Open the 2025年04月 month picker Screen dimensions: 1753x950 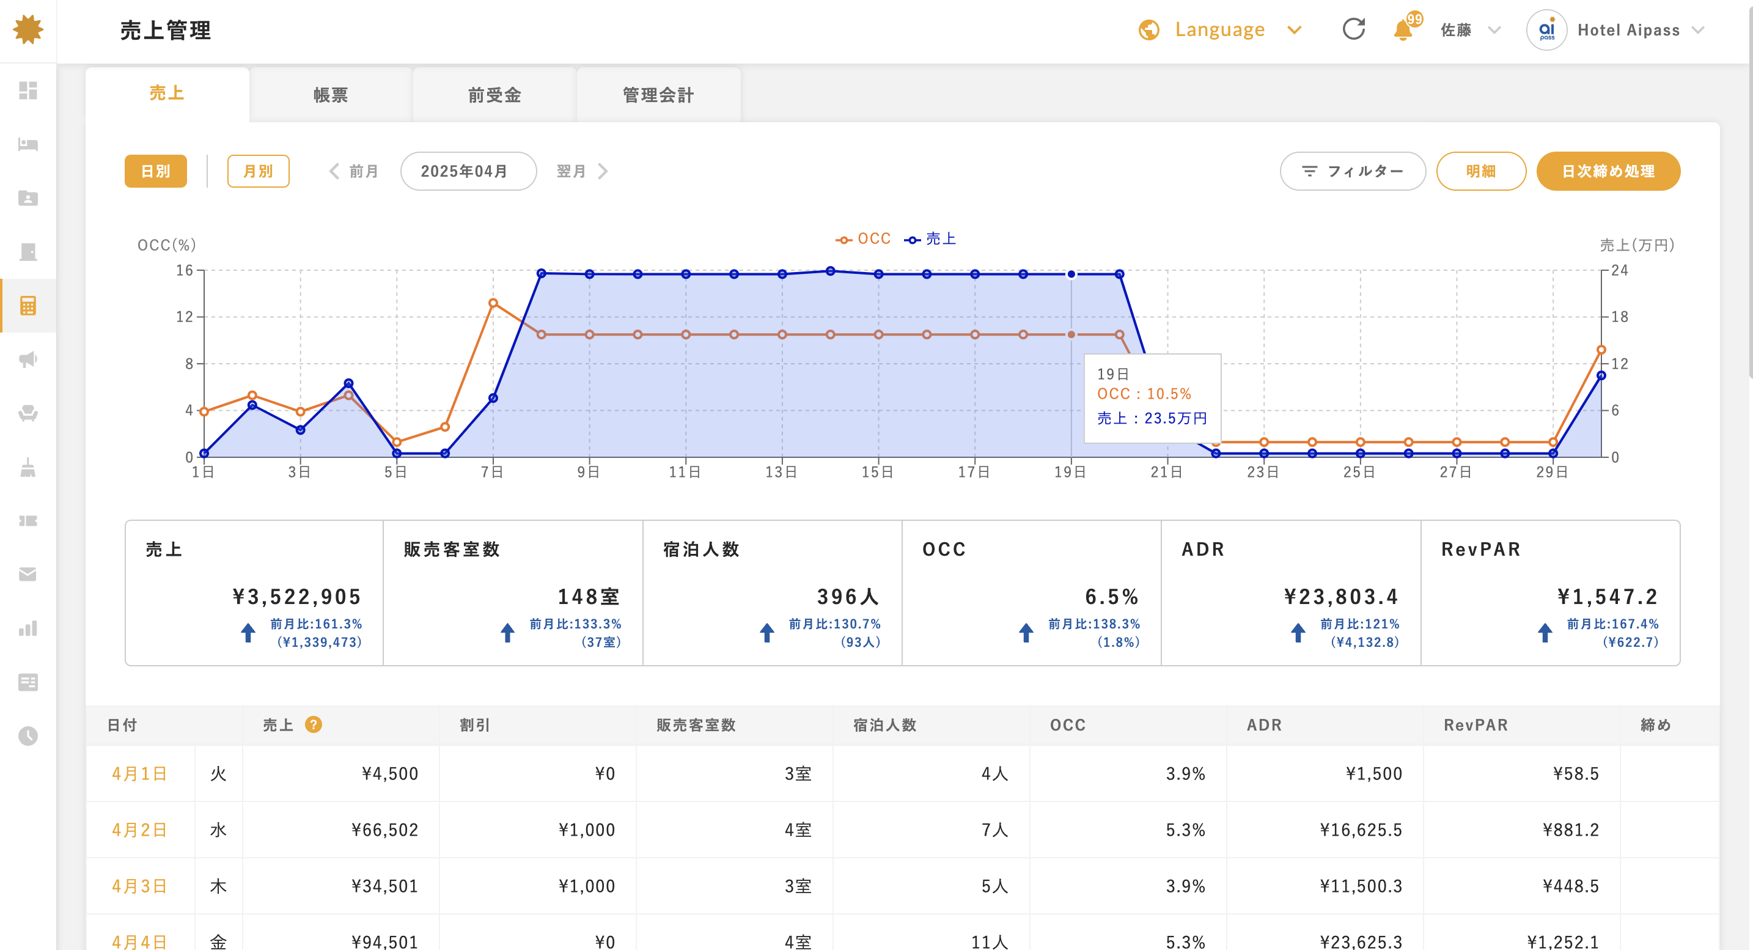tap(468, 171)
